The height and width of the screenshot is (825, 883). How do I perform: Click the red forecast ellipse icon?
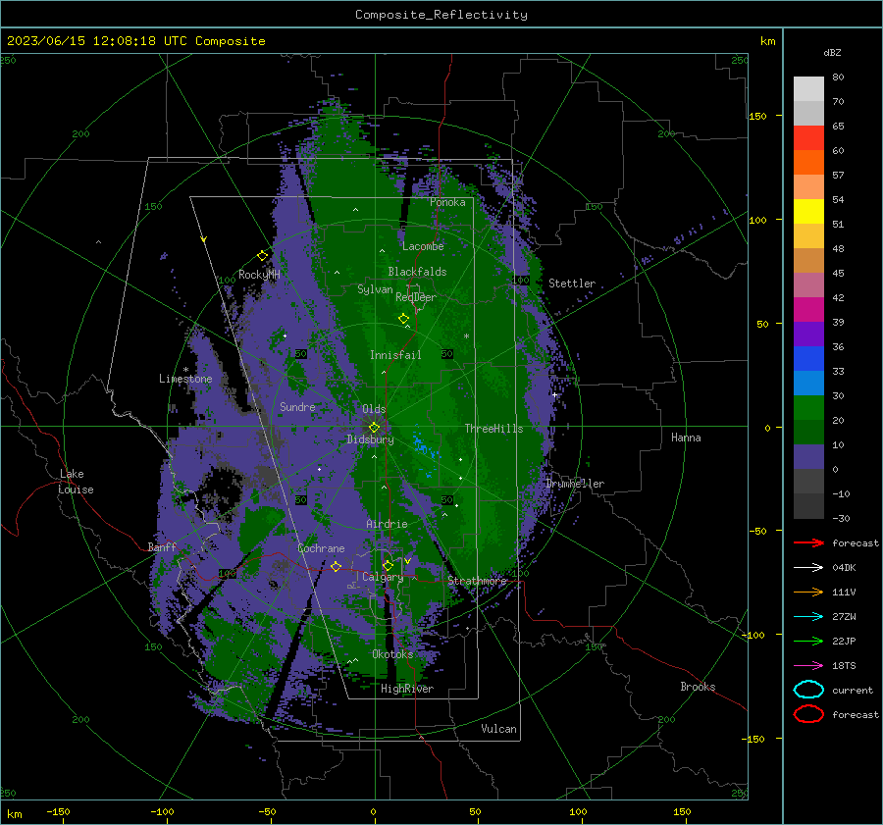pyautogui.click(x=808, y=714)
